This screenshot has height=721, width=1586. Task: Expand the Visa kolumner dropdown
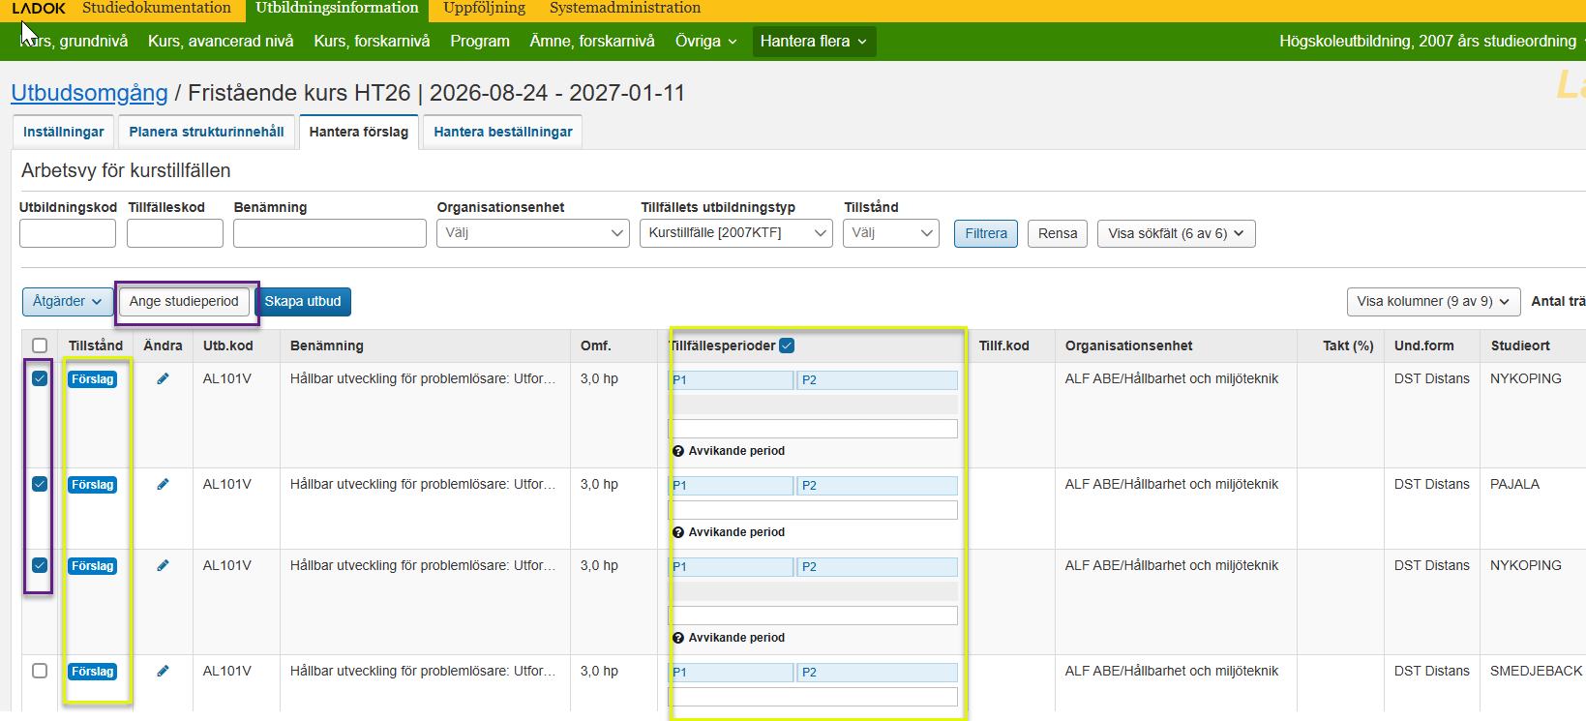(x=1432, y=302)
